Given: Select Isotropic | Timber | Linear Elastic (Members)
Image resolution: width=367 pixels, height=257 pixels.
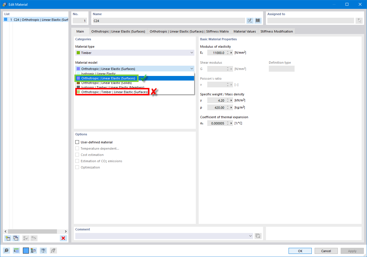Looking at the screenshot, I should click(x=135, y=87).
